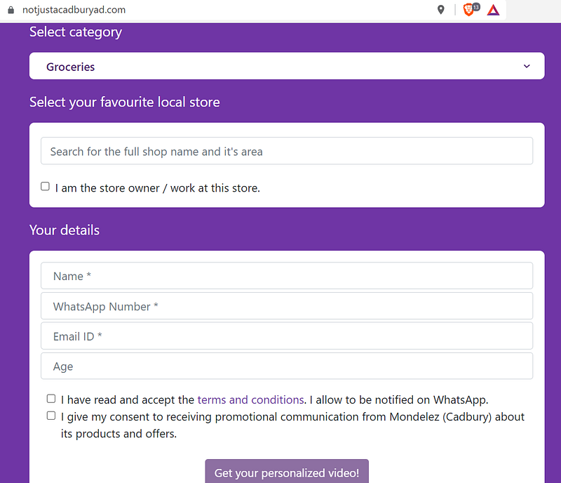The width and height of the screenshot is (561, 483).
Task: Click the site security lock icon
Action: pyautogui.click(x=10, y=11)
